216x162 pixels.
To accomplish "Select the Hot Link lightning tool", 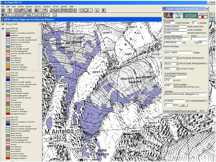I will pos(32,15).
